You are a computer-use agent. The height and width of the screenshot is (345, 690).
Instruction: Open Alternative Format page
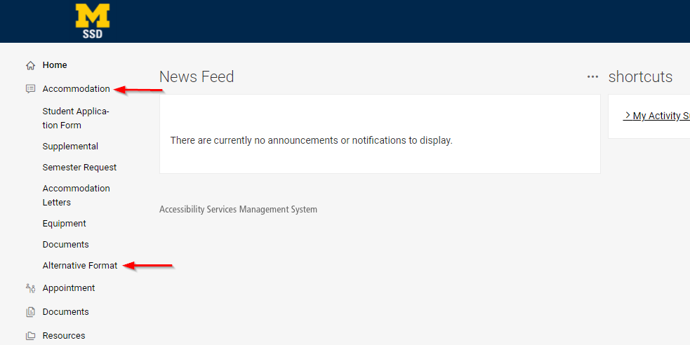coord(80,266)
